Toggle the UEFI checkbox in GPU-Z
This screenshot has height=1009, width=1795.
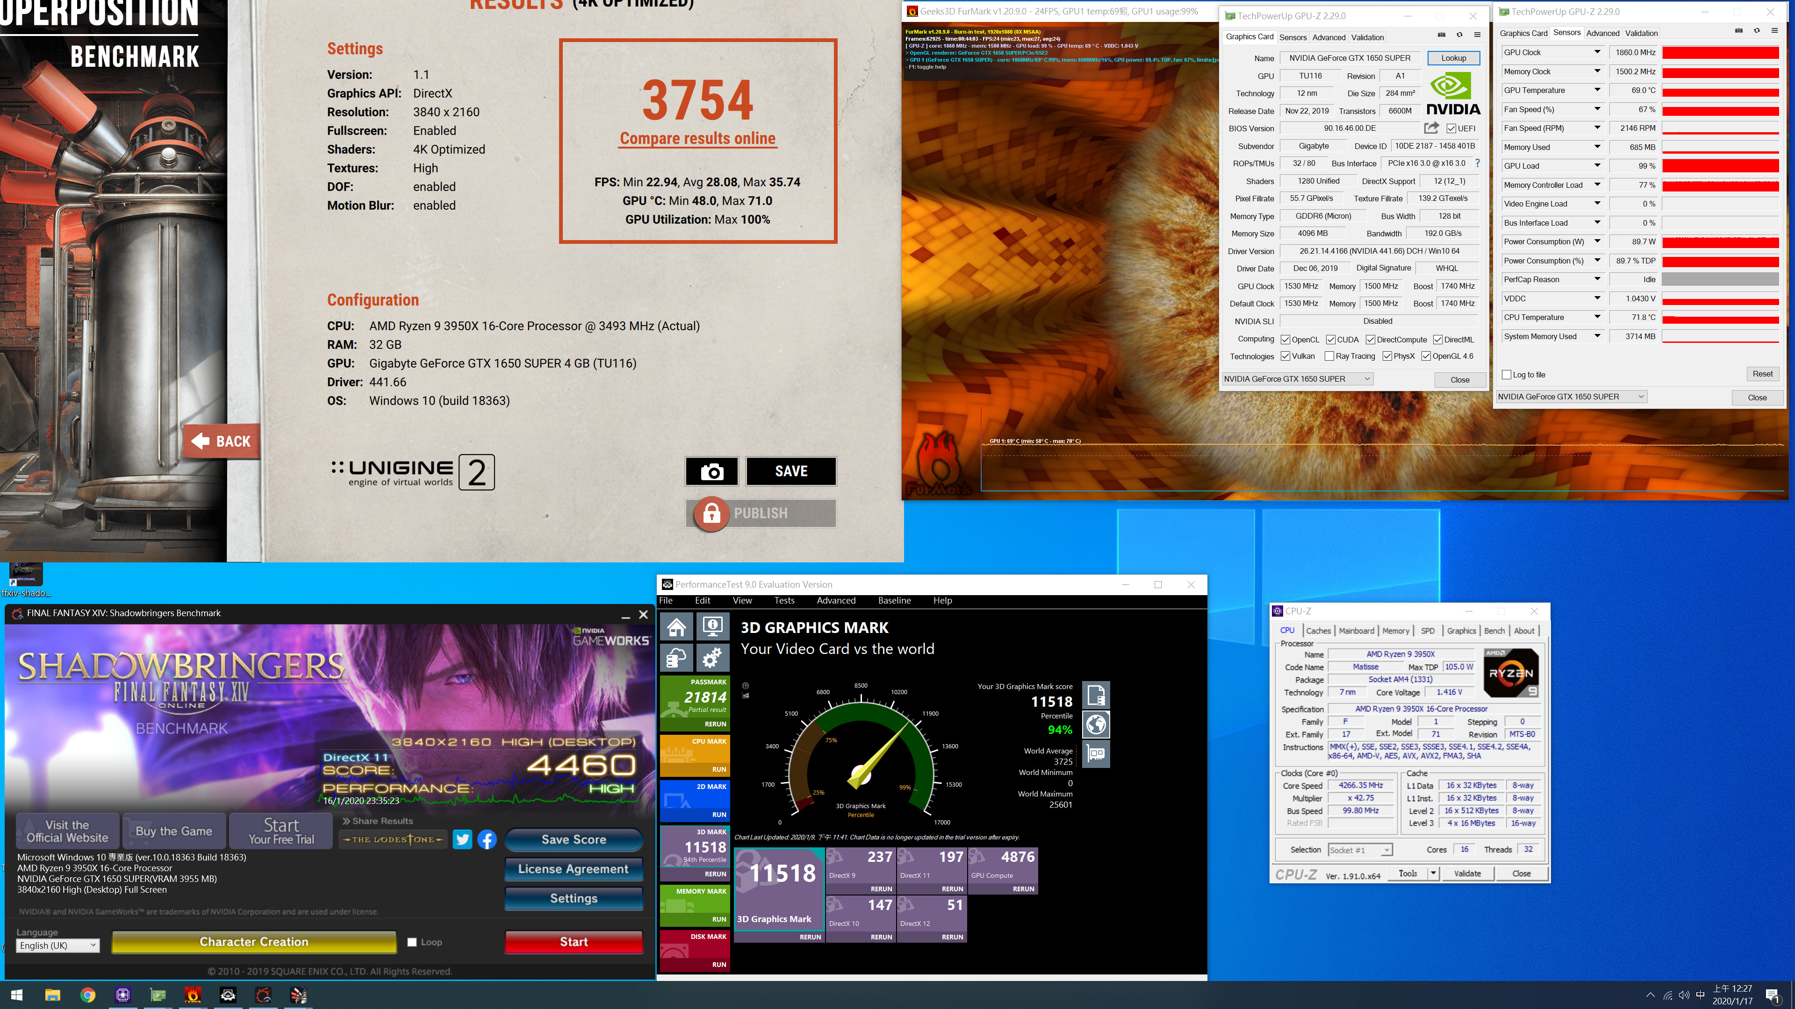pyautogui.click(x=1451, y=128)
